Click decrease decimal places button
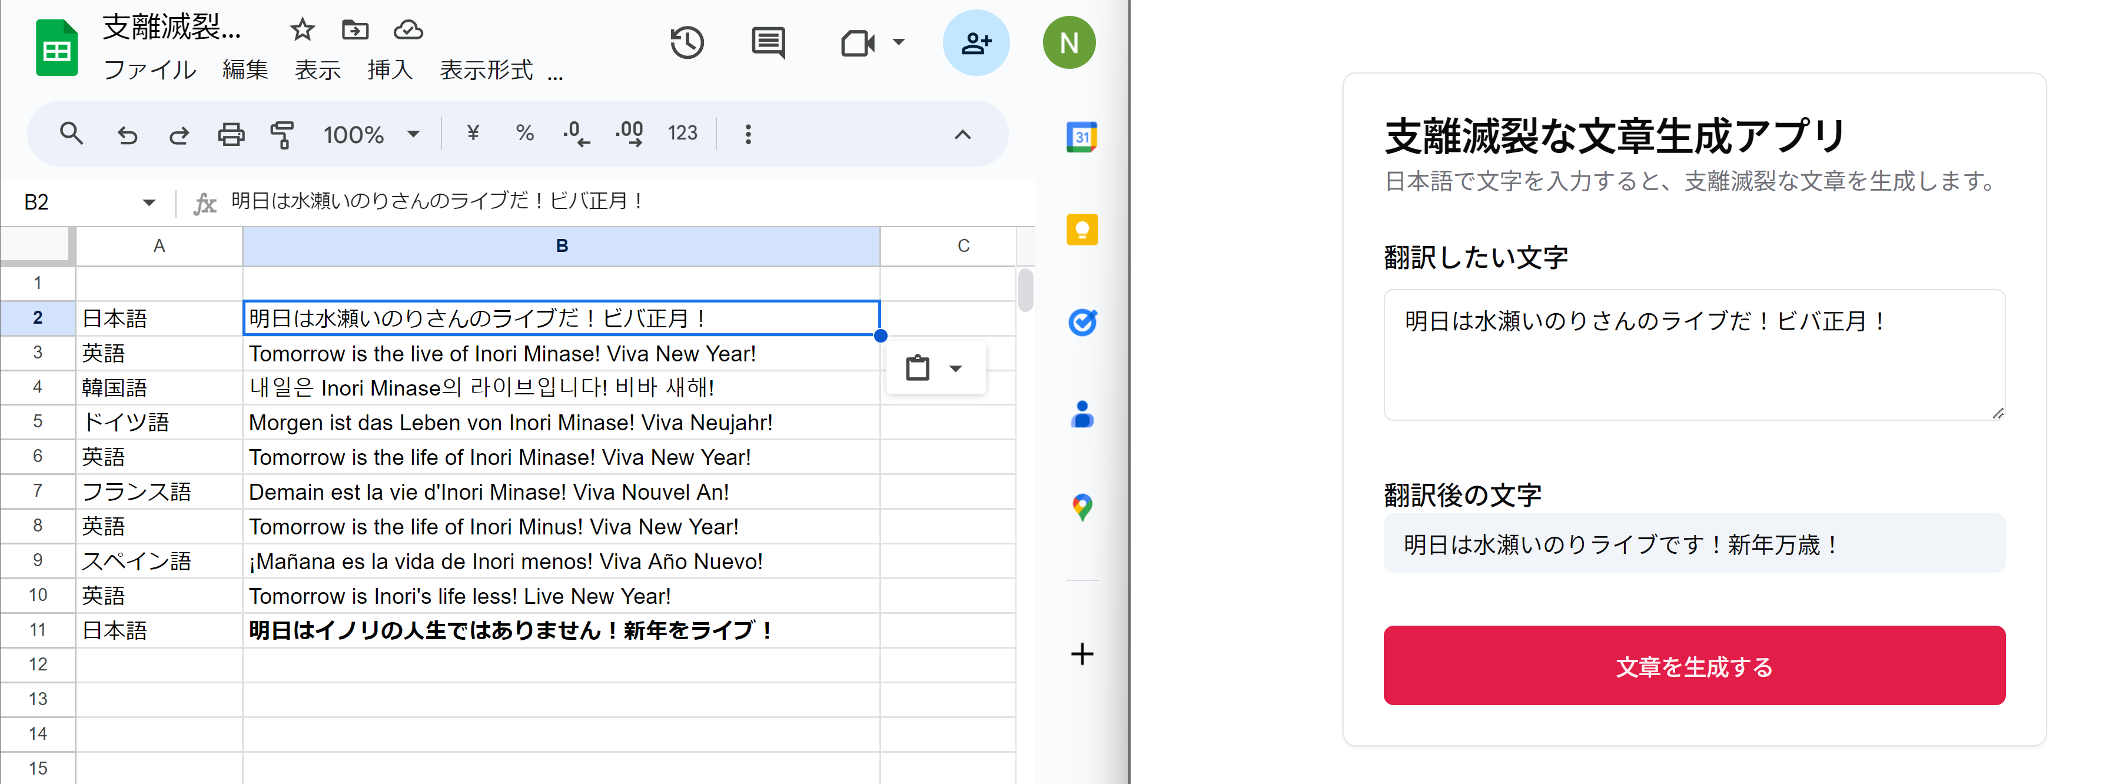The width and height of the screenshot is (2116, 784). click(576, 134)
